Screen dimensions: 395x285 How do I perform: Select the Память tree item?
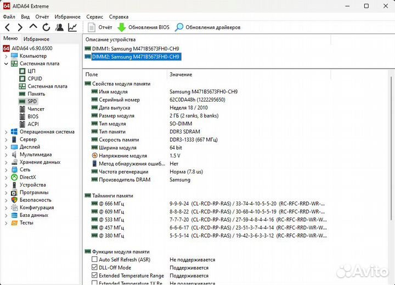point(36,94)
